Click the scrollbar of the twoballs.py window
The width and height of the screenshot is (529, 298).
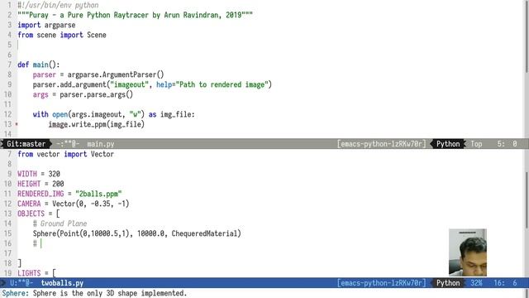coord(527,199)
